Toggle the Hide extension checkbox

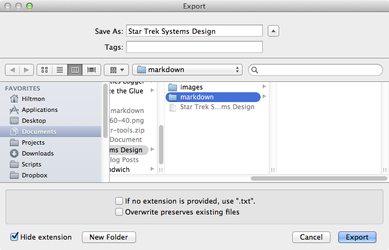(x=14, y=236)
